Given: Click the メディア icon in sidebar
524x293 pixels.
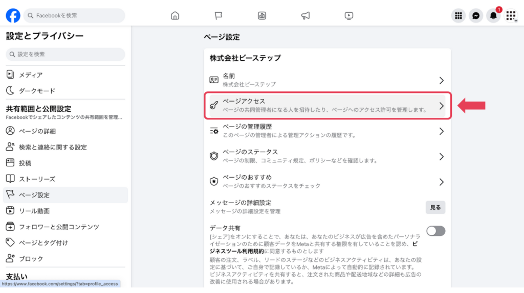Looking at the screenshot, I should click(x=10, y=75).
